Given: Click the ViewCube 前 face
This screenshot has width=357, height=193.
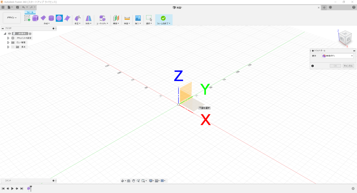Looking at the screenshot, I should [342, 39].
